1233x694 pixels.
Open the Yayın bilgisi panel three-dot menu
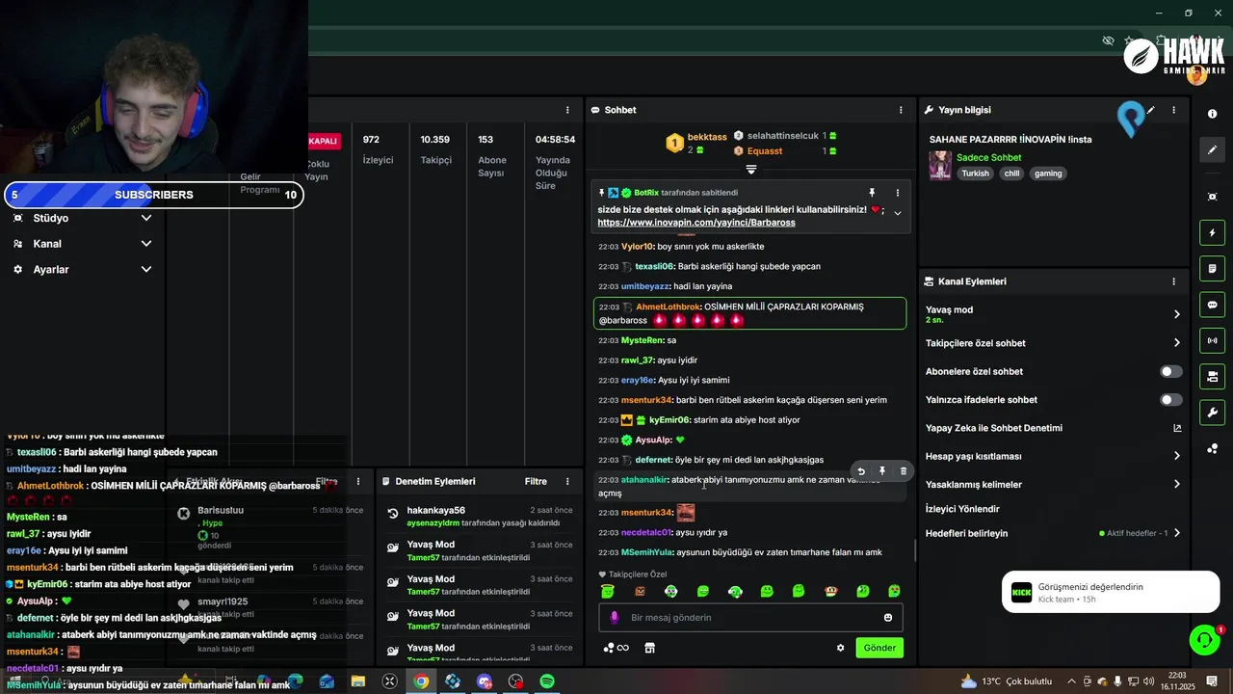tap(1173, 110)
